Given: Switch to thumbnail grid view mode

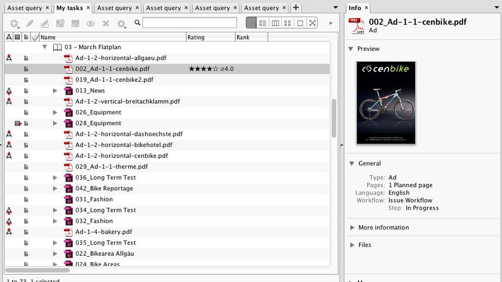Looking at the screenshot, I should (x=287, y=23).
